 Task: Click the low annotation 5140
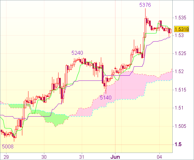pyautogui.click(x=106, y=98)
